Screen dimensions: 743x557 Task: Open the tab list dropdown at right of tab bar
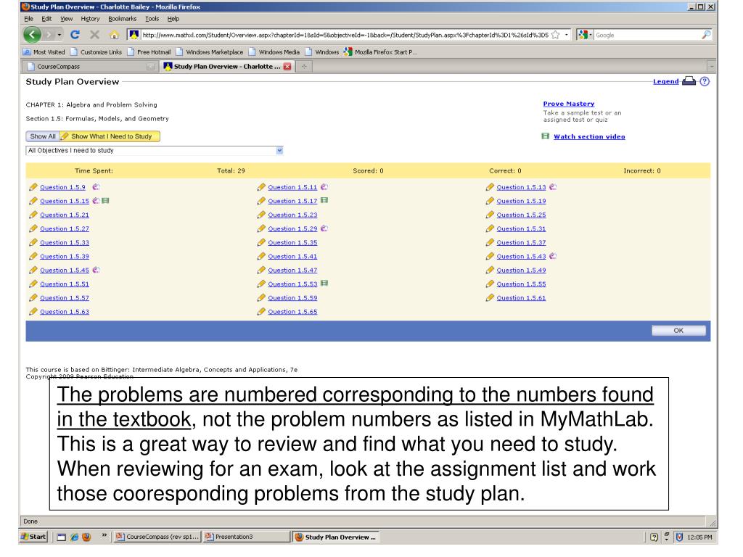pos(711,67)
